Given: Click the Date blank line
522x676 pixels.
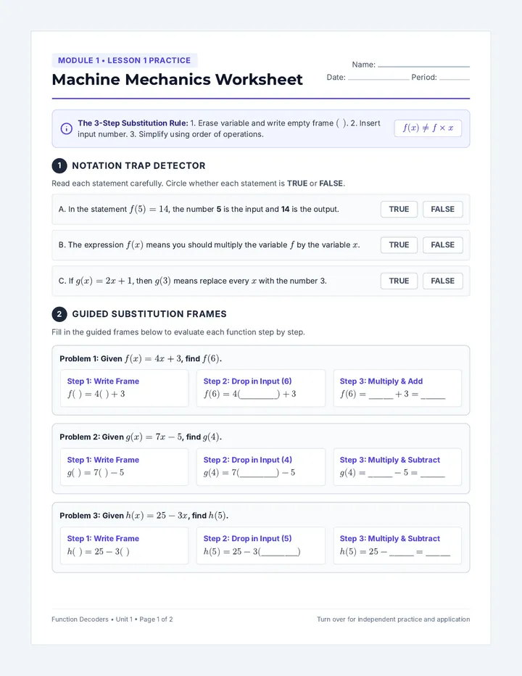Looking at the screenshot, I should 378,79.
